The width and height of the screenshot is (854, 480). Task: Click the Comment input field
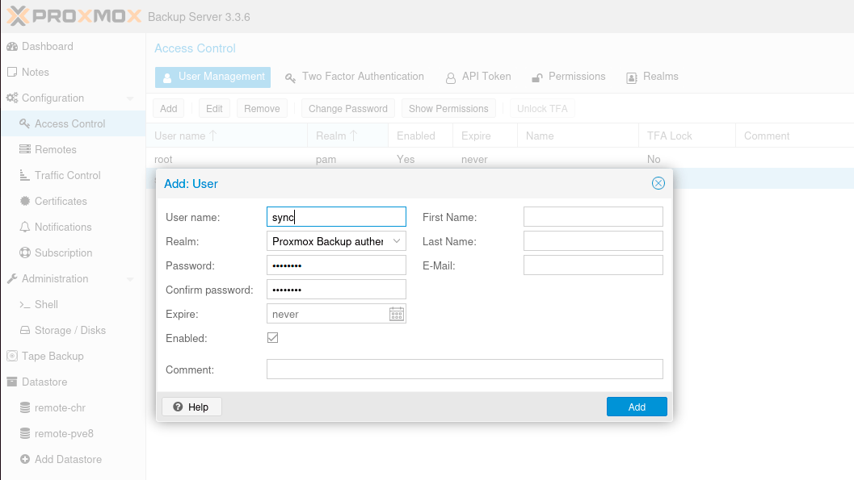465,369
